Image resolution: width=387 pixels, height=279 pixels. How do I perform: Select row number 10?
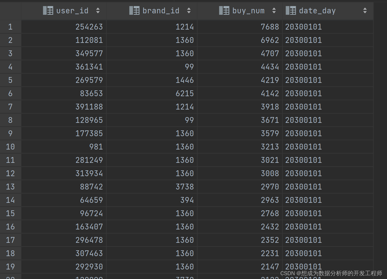click(x=10, y=147)
